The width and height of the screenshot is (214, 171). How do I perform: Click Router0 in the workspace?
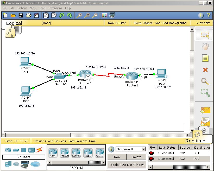(x=85, y=74)
